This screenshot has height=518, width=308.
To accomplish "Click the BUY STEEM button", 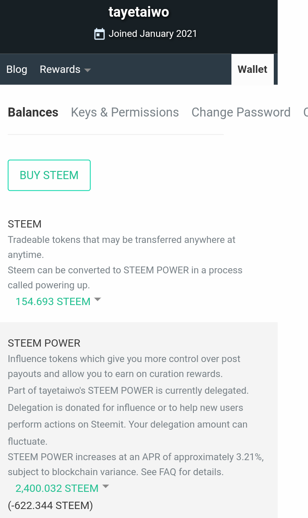I will [49, 175].
